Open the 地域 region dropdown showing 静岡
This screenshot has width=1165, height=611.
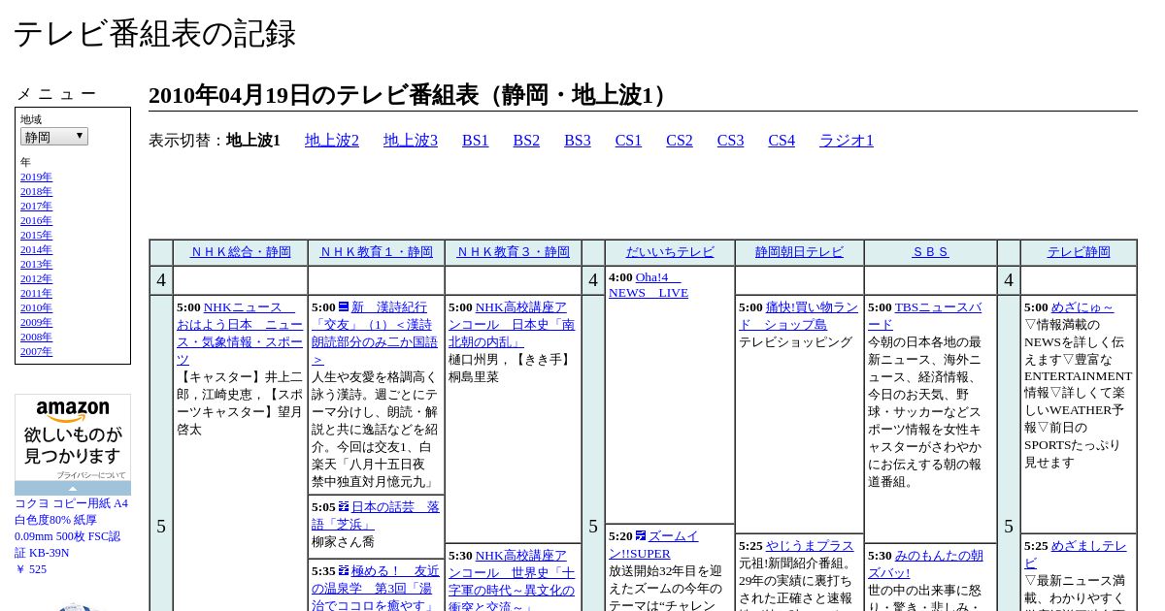[x=54, y=137]
